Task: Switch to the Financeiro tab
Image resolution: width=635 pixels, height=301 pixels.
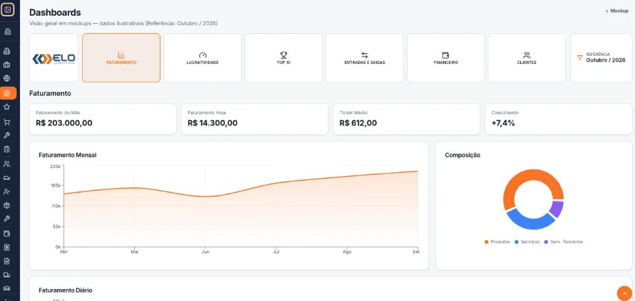Action: (446, 58)
